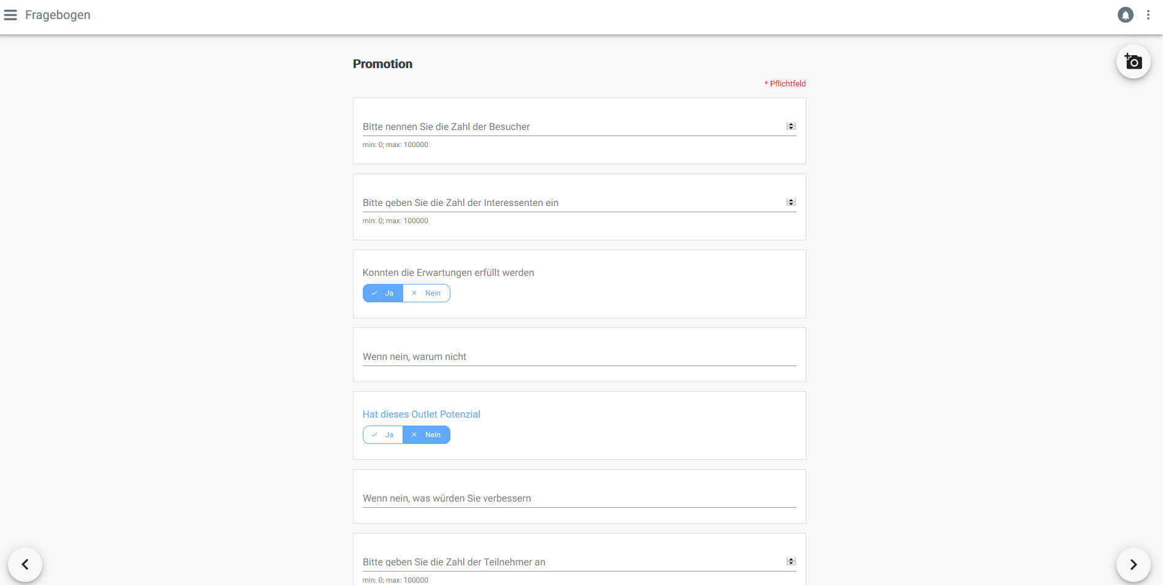Image resolution: width=1163 pixels, height=585 pixels.
Task: Click the 'was würden Sie verbessern' field
Action: click(x=579, y=498)
